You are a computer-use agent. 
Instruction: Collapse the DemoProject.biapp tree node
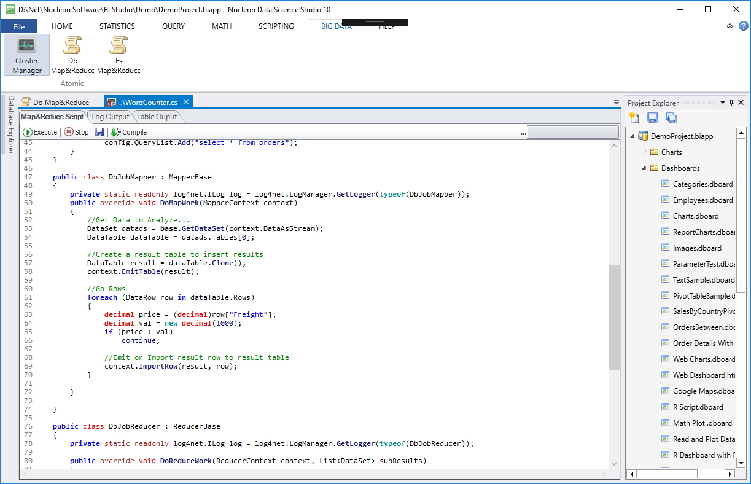[632, 136]
